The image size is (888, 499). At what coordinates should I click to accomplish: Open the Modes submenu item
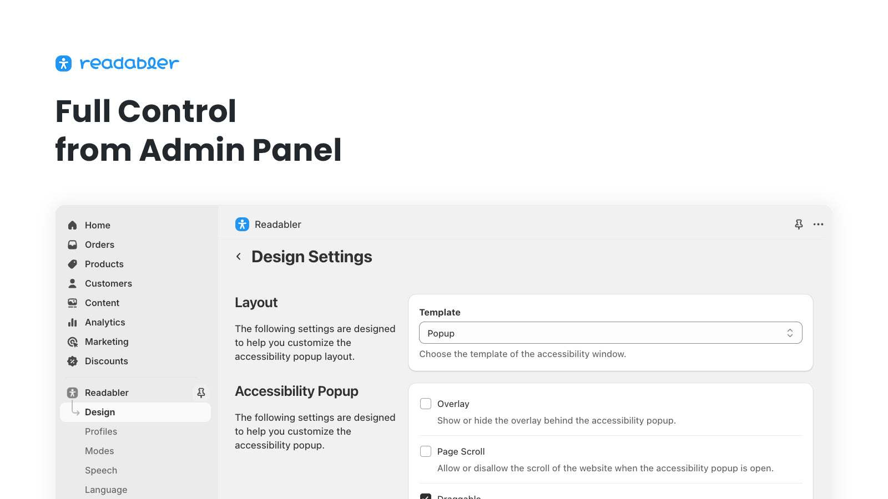99,451
